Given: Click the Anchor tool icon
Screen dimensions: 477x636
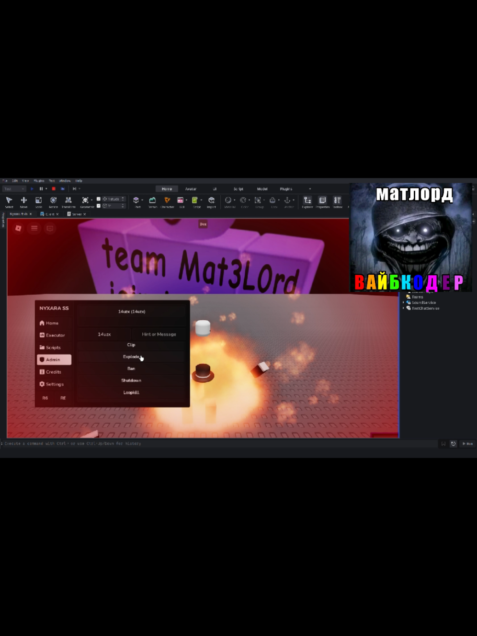Looking at the screenshot, I should tap(288, 202).
